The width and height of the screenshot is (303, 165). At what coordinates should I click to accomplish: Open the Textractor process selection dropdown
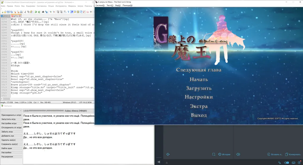[11, 110]
